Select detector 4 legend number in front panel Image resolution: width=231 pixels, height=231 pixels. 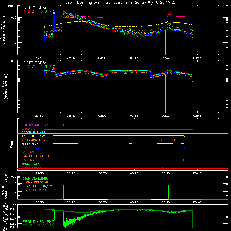point(38,12)
